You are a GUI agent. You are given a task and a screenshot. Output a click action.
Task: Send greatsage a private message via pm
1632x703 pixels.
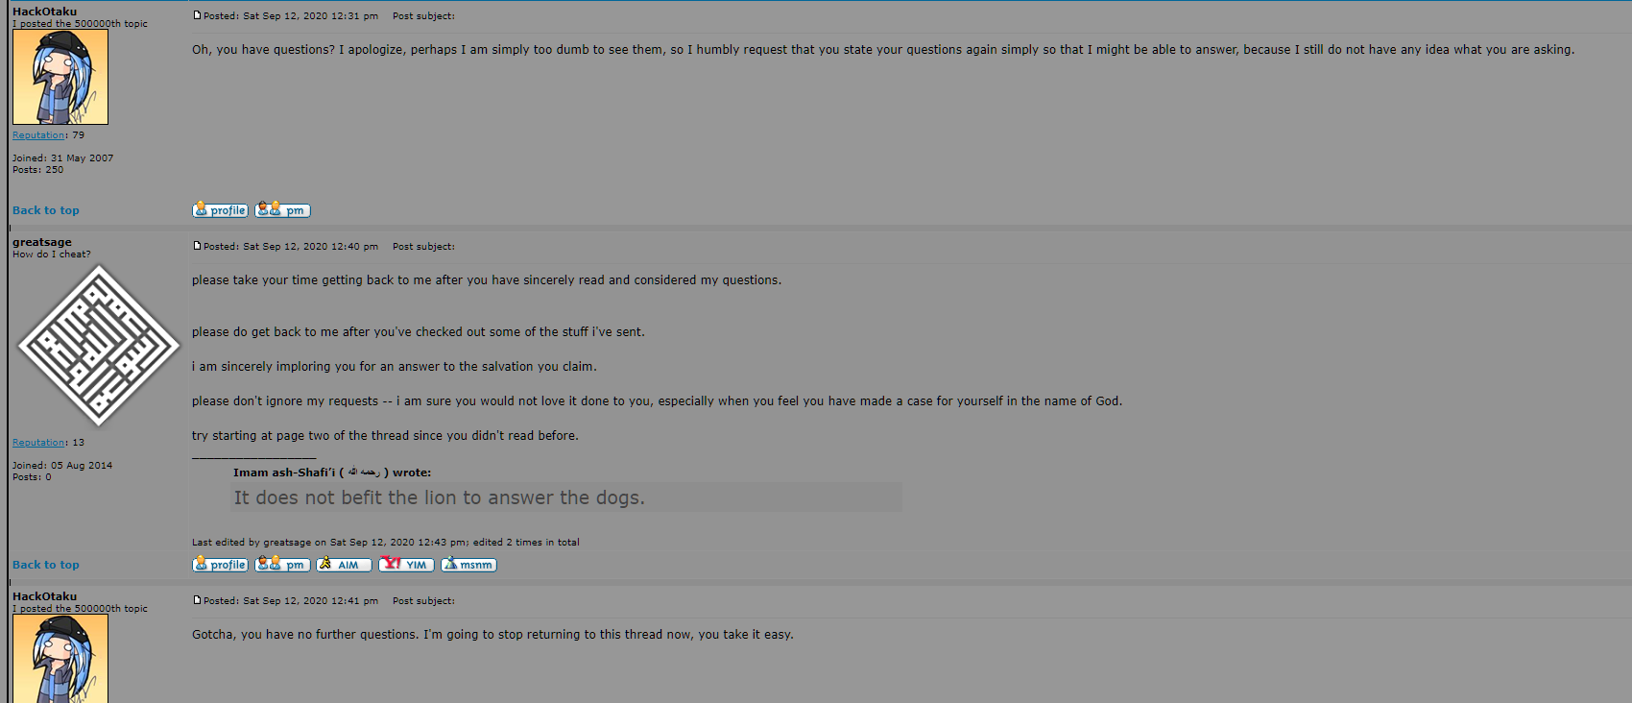tap(282, 565)
